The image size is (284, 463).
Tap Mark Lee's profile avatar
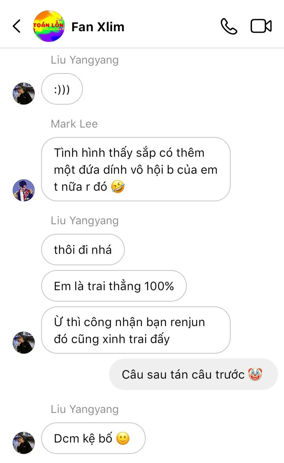[x=24, y=190]
